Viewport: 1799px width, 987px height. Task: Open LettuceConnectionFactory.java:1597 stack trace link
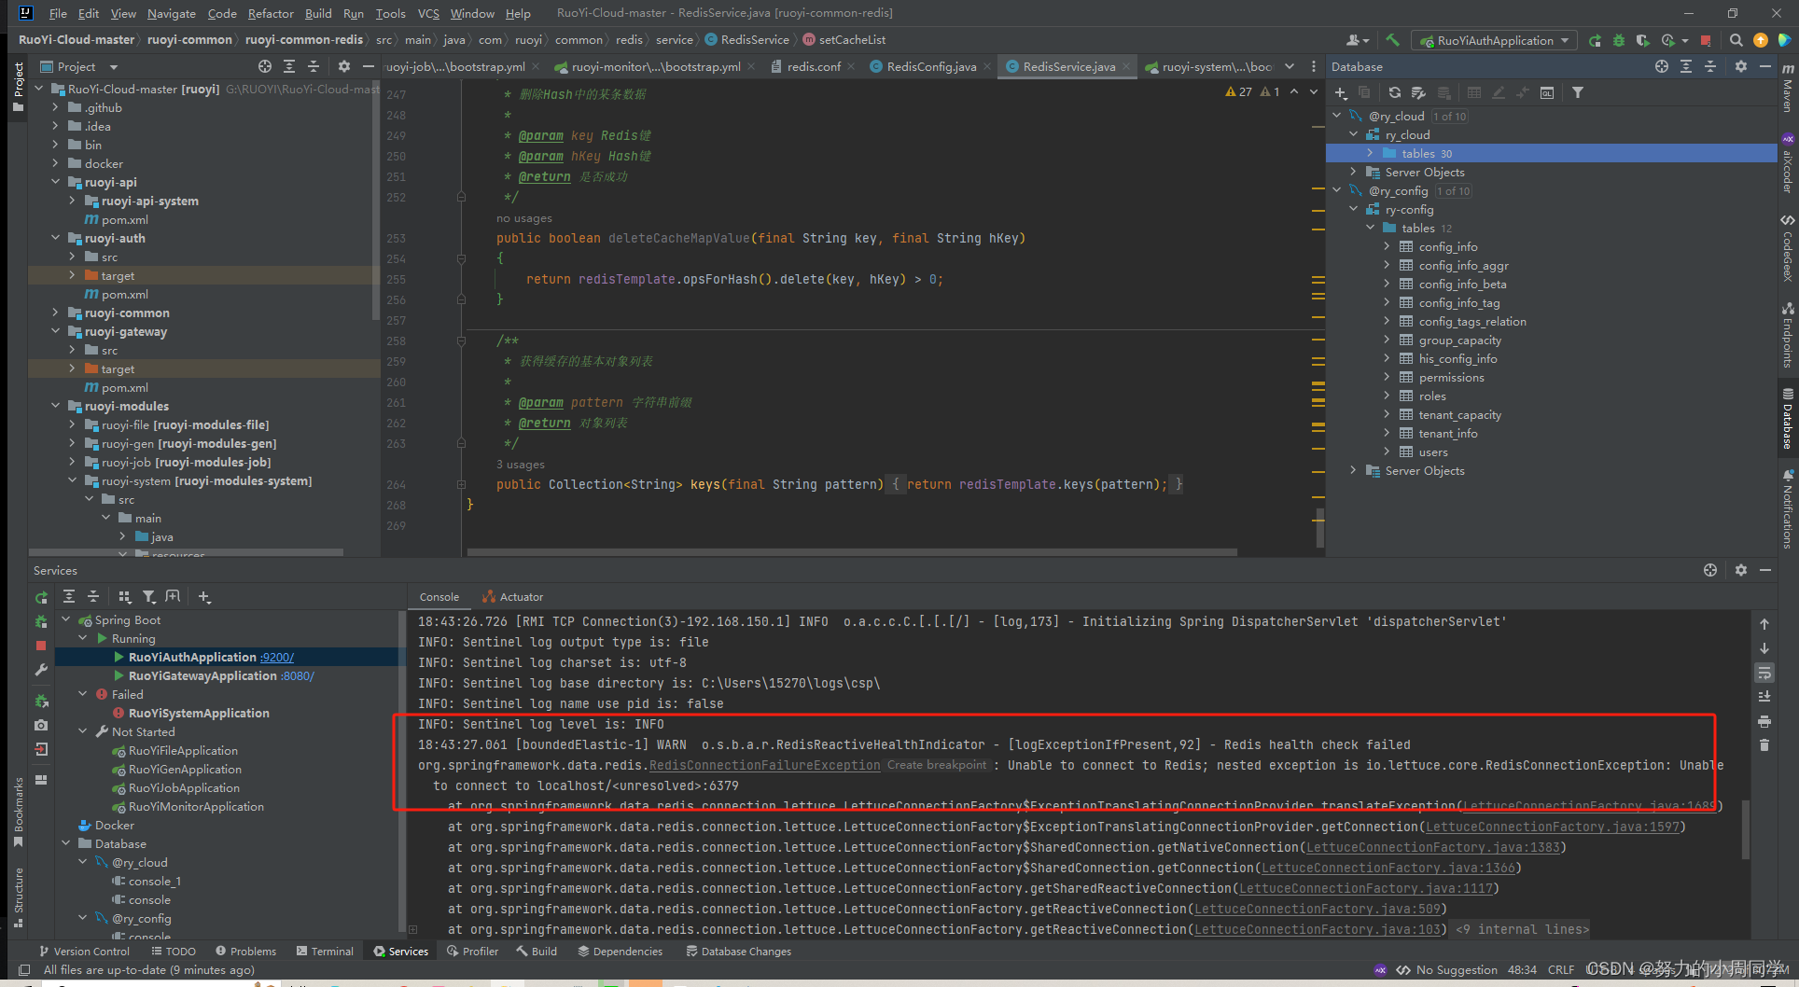click(x=1553, y=827)
